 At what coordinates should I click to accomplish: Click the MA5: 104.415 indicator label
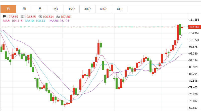[x=13, y=21]
